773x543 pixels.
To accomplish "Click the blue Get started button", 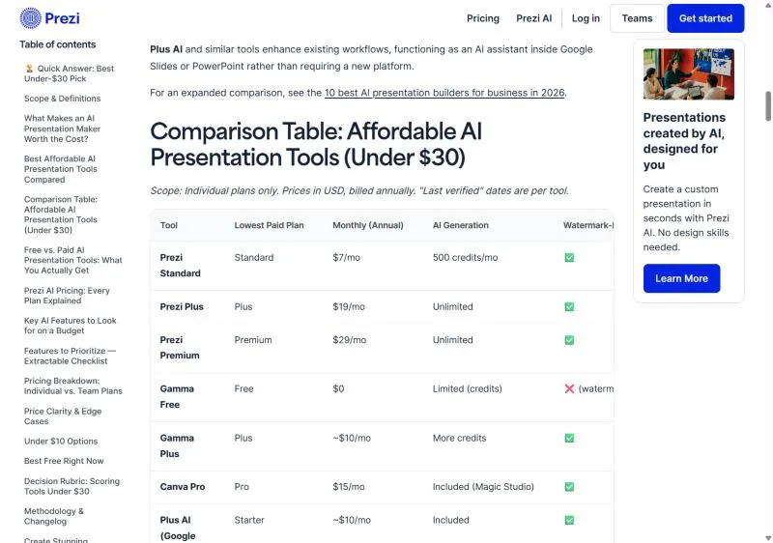I will click(x=705, y=18).
